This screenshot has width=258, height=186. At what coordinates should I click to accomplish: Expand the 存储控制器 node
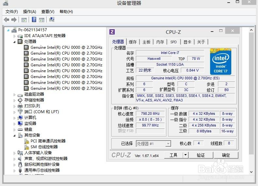click(14, 100)
